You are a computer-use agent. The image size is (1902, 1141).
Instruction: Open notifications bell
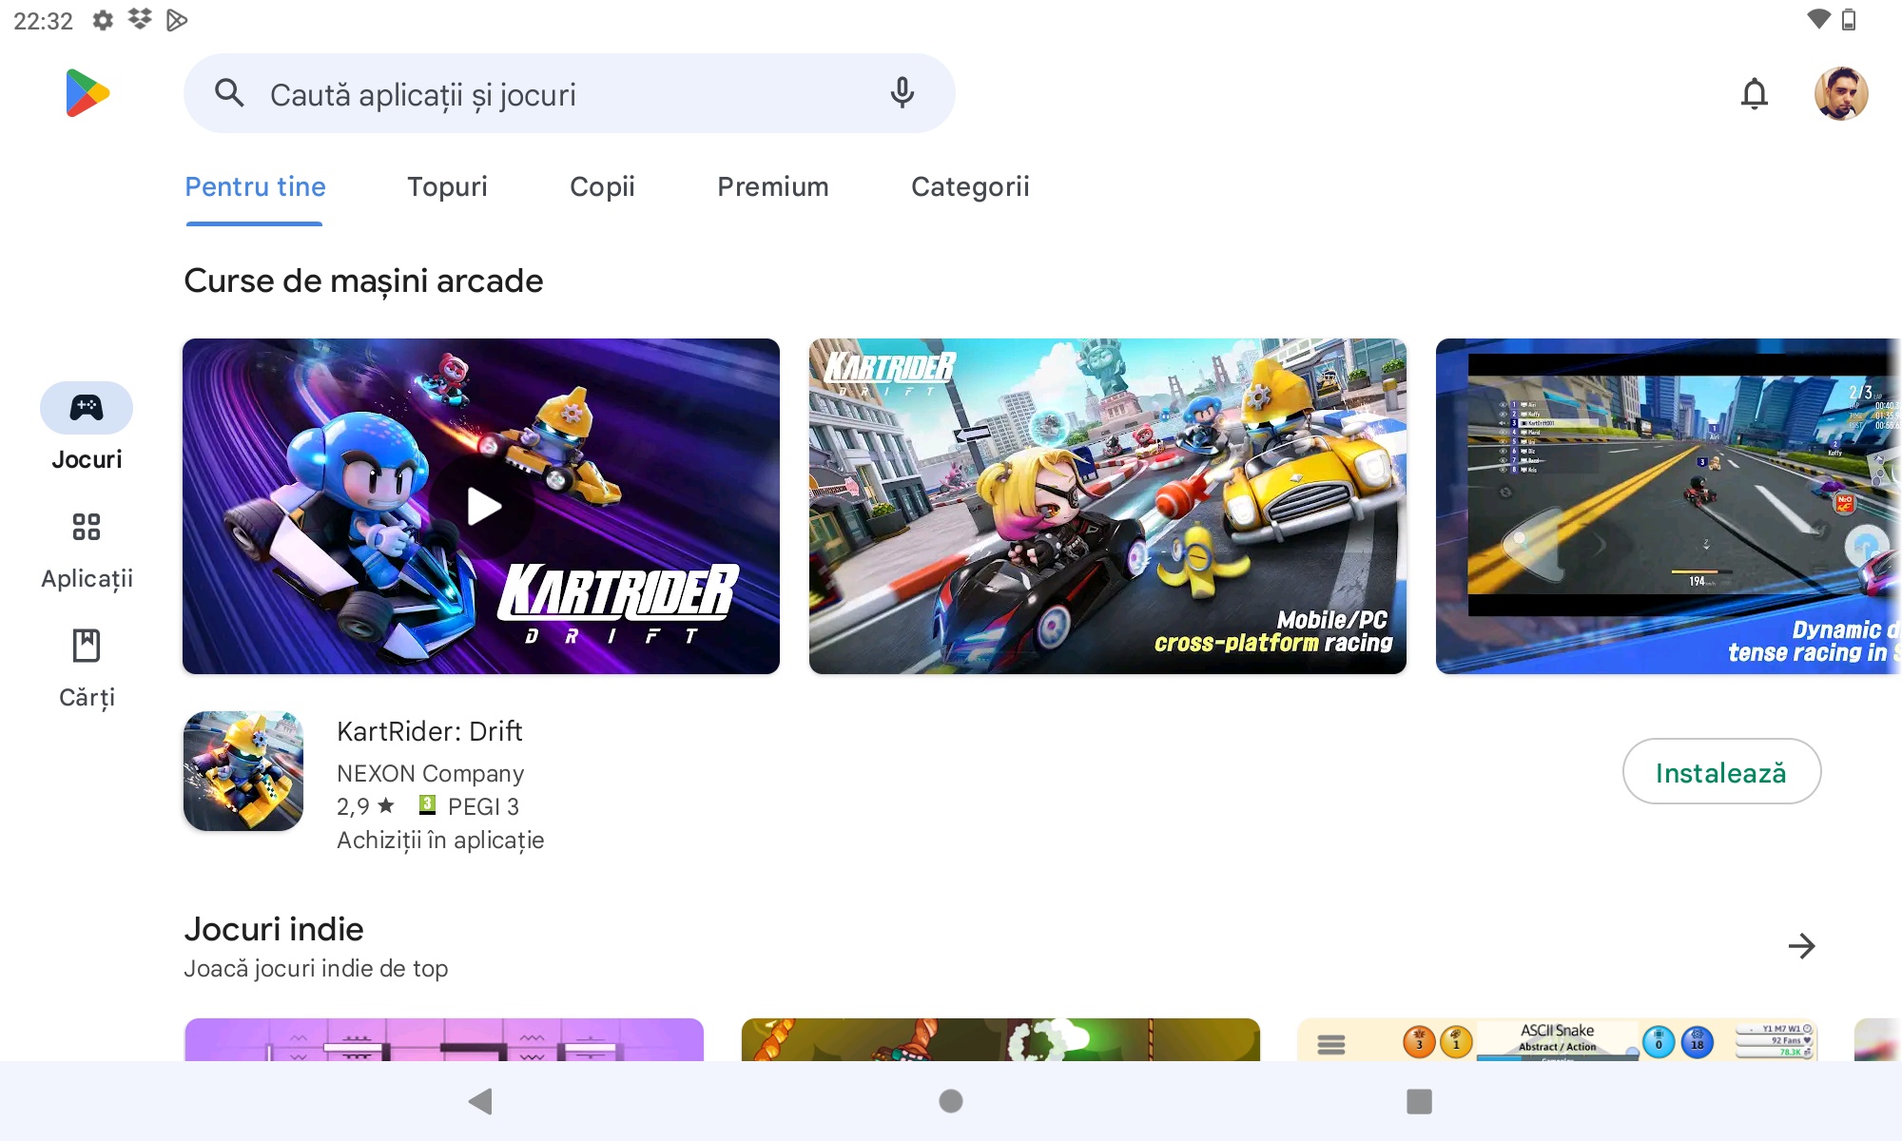coord(1754,94)
